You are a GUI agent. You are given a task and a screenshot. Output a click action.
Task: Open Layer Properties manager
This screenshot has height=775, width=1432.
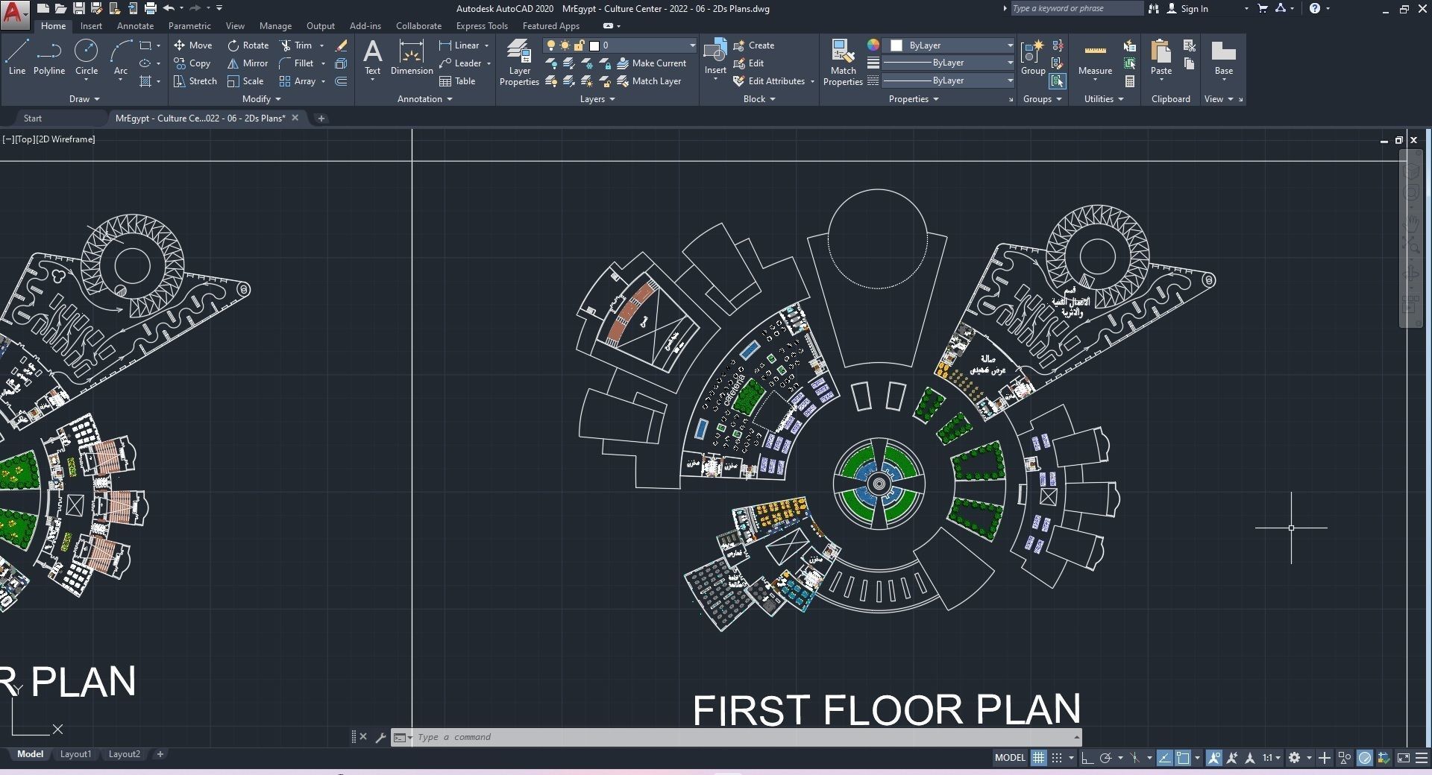point(519,63)
